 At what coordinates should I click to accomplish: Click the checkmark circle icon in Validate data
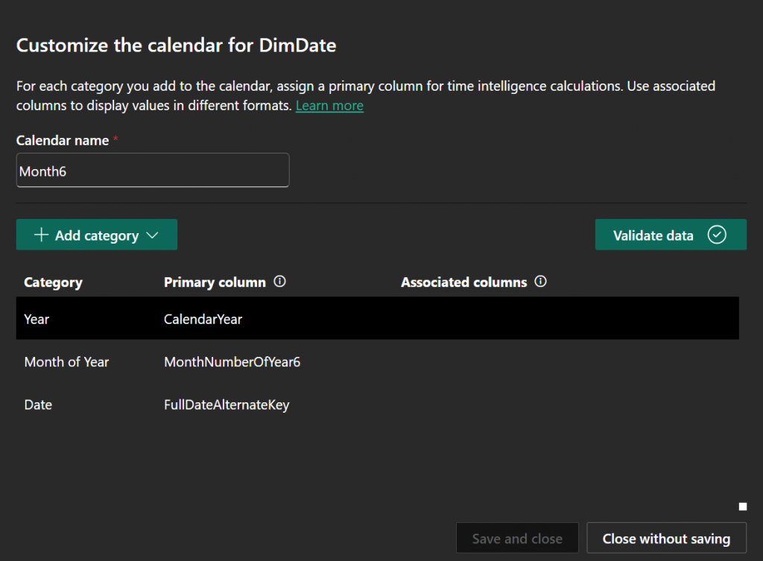pos(717,235)
